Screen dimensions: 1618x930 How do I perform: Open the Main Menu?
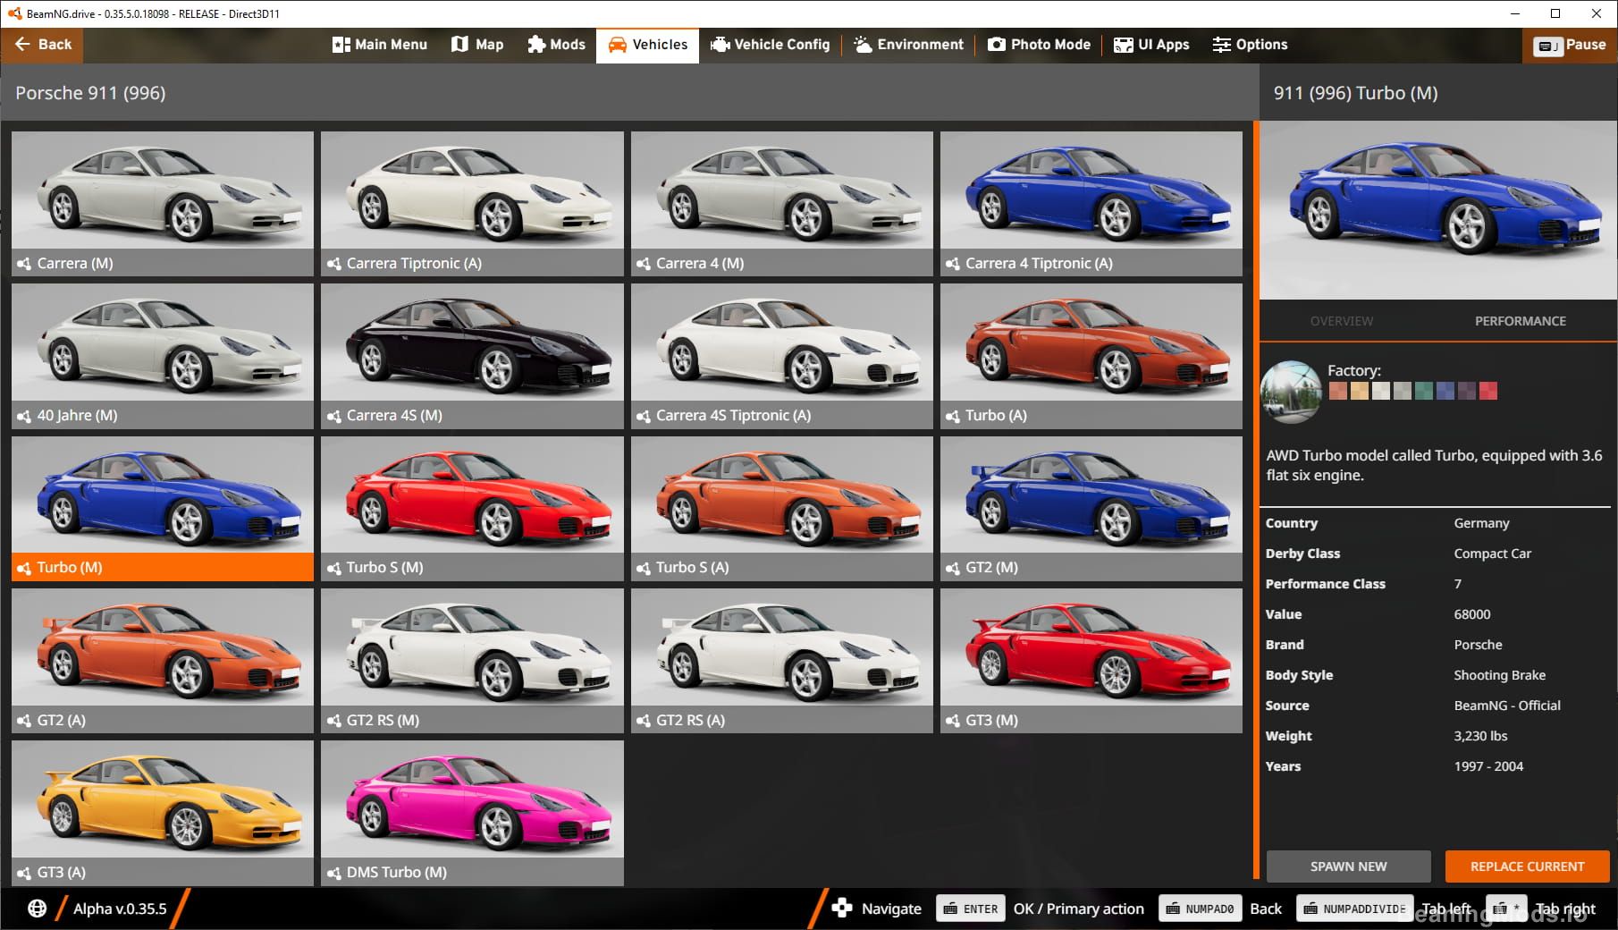point(380,45)
